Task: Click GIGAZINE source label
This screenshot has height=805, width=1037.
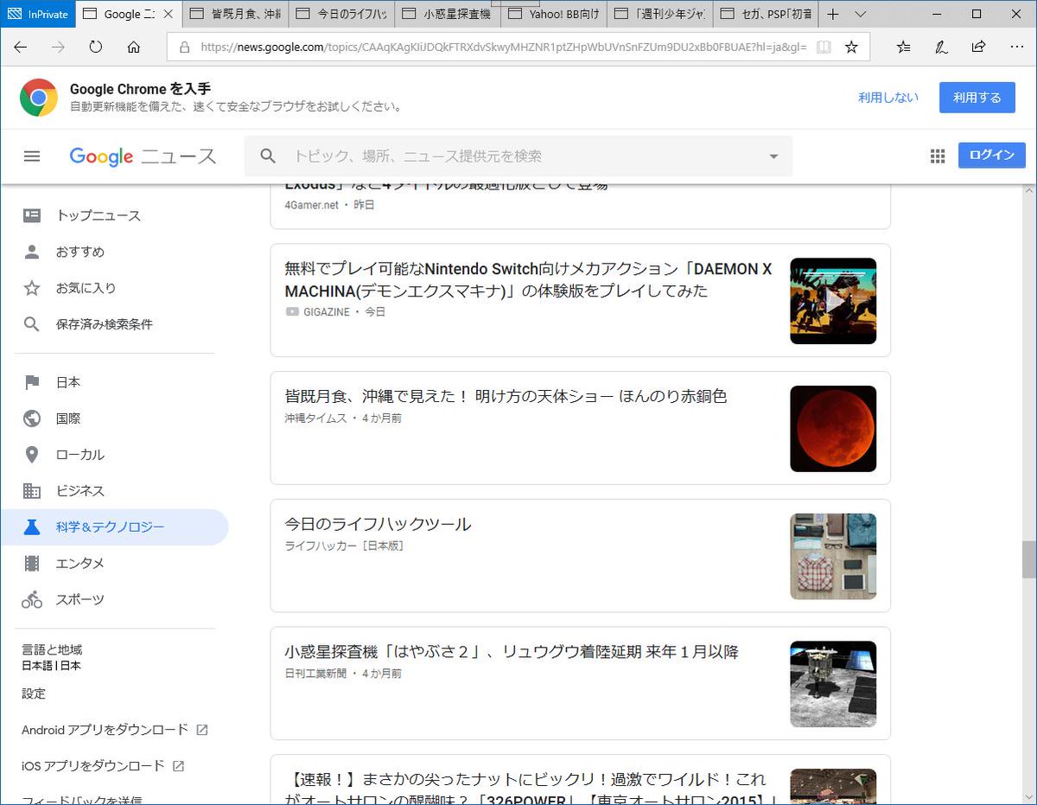Action: coord(327,311)
